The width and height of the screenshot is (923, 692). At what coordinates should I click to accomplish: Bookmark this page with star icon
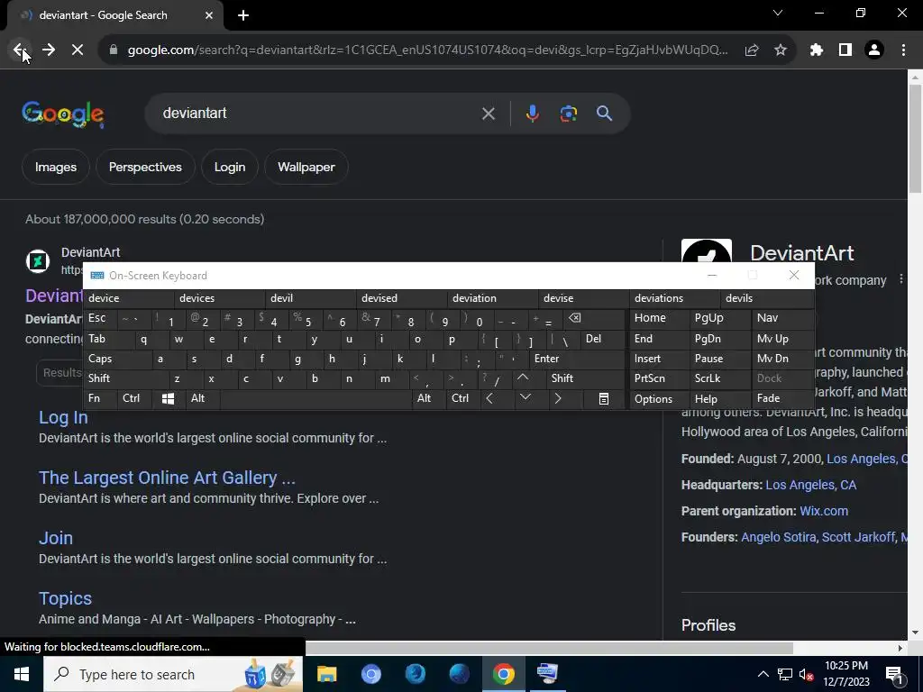click(781, 50)
